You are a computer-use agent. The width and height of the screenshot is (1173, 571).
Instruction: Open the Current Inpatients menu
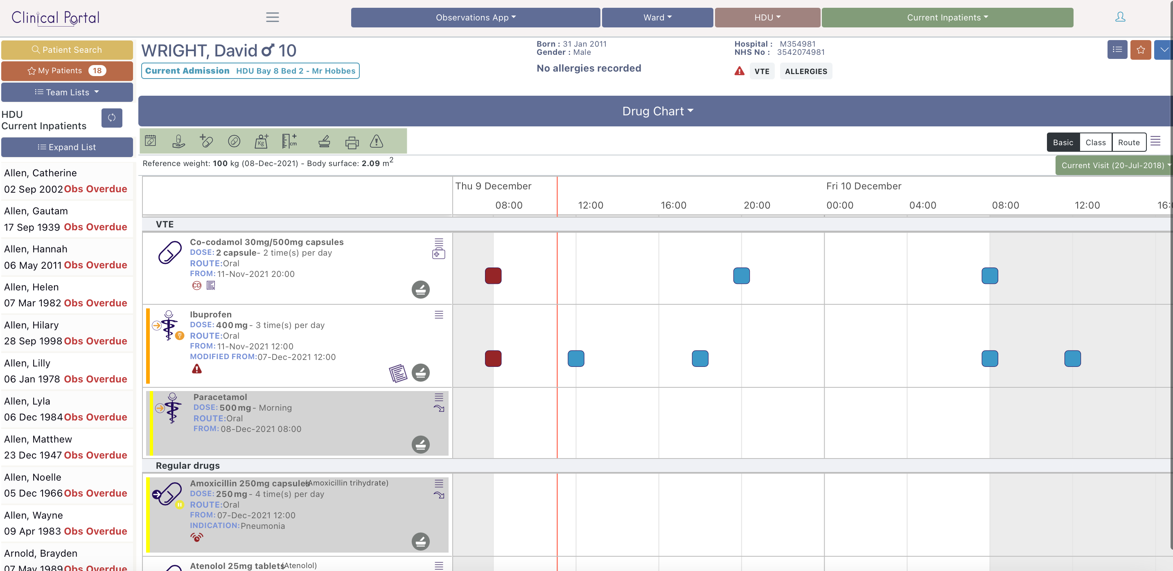tap(947, 18)
